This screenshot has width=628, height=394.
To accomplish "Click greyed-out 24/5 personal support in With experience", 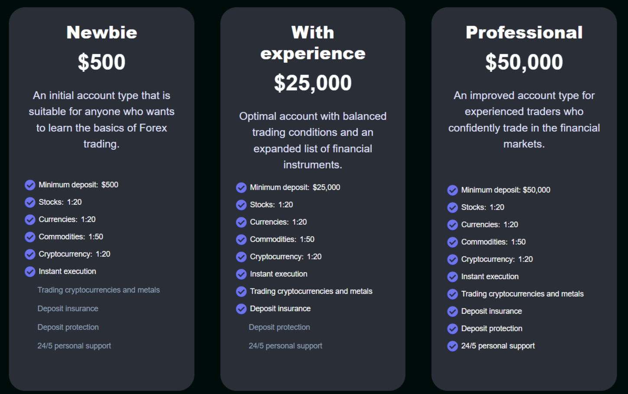I will [285, 346].
